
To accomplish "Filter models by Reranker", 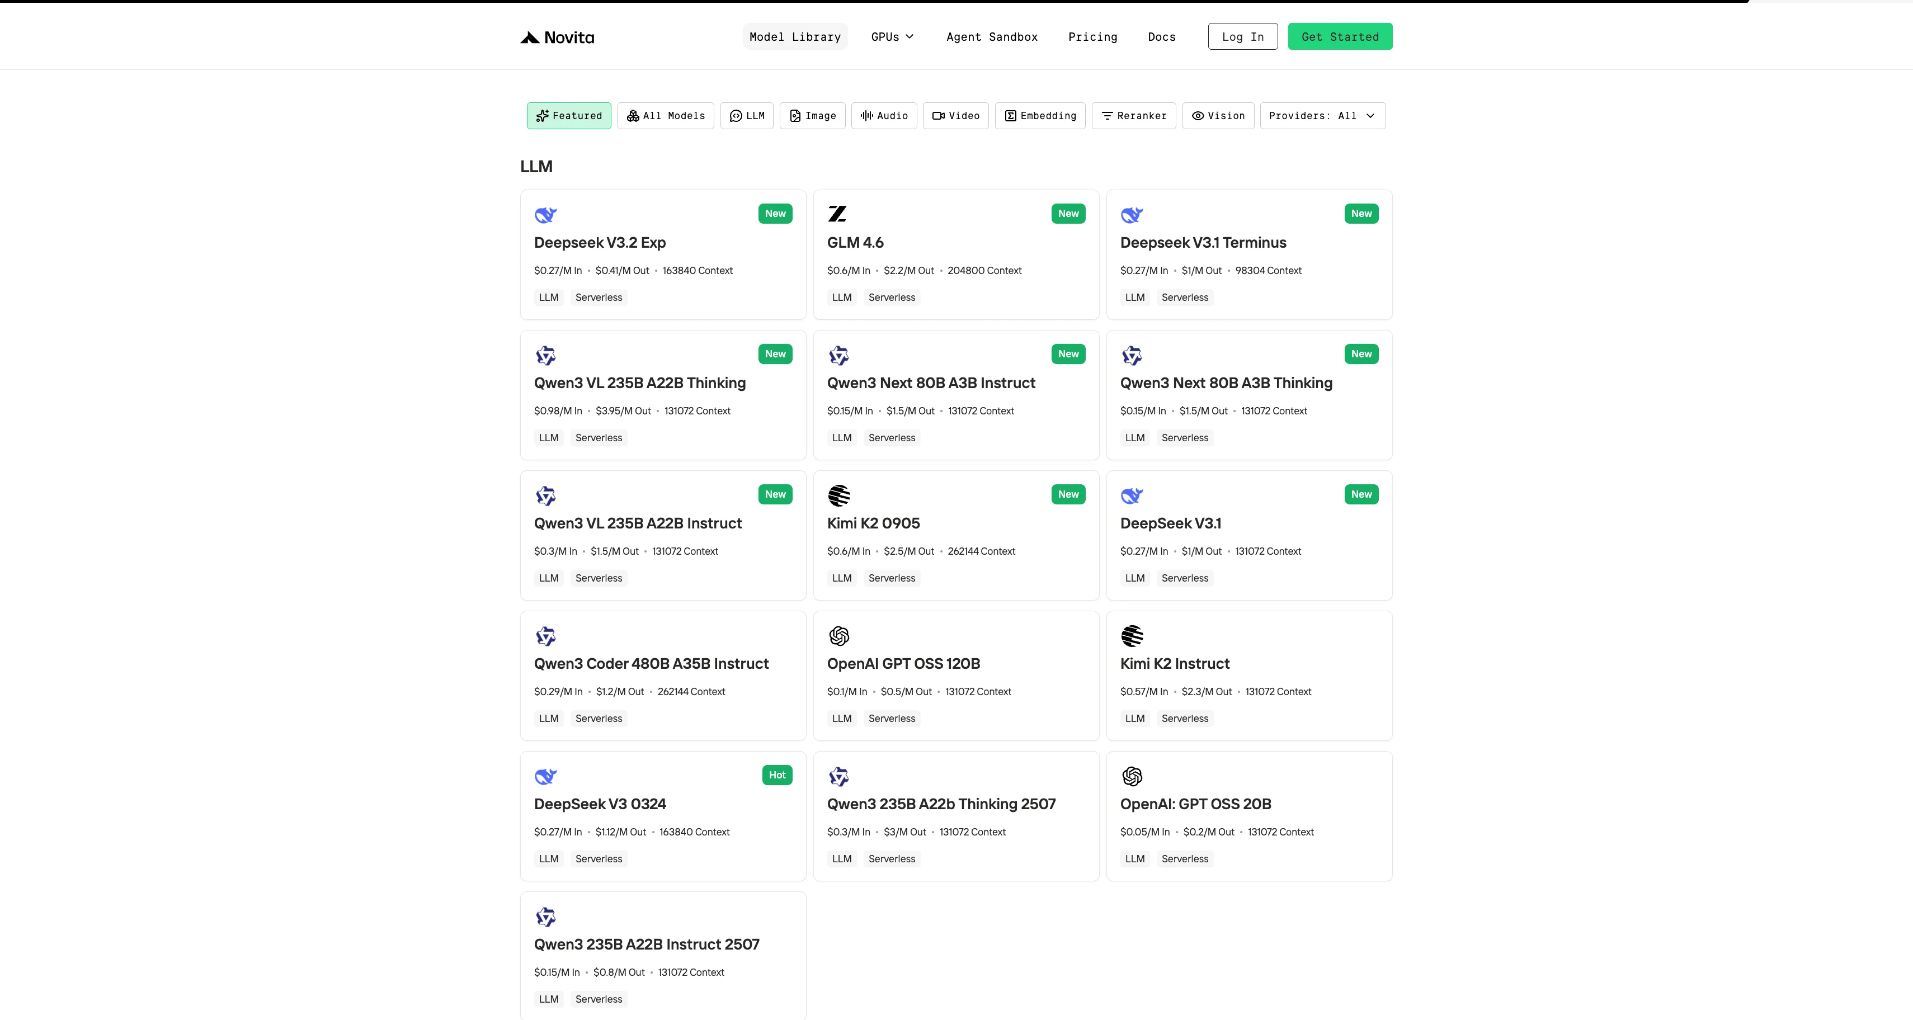I will pos(1133,116).
